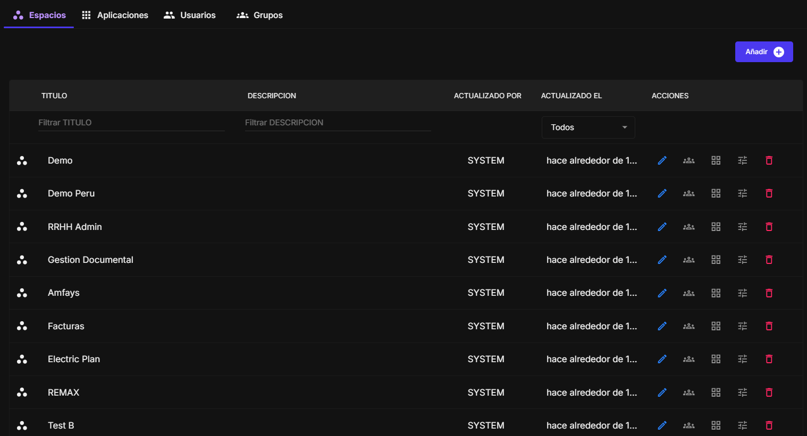Sort by the TITULO column header
Image resolution: width=807 pixels, height=436 pixels.
(54, 96)
